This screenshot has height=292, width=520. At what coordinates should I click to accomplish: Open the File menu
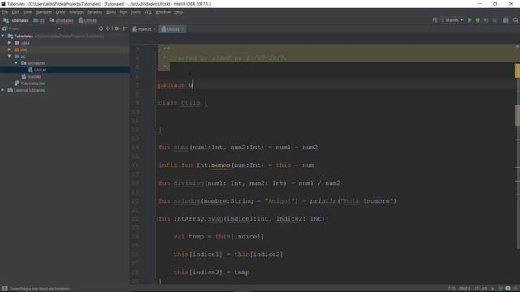(x=5, y=12)
